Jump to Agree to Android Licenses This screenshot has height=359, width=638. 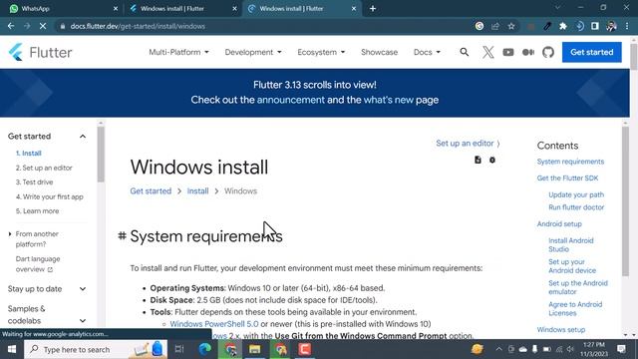575,309
